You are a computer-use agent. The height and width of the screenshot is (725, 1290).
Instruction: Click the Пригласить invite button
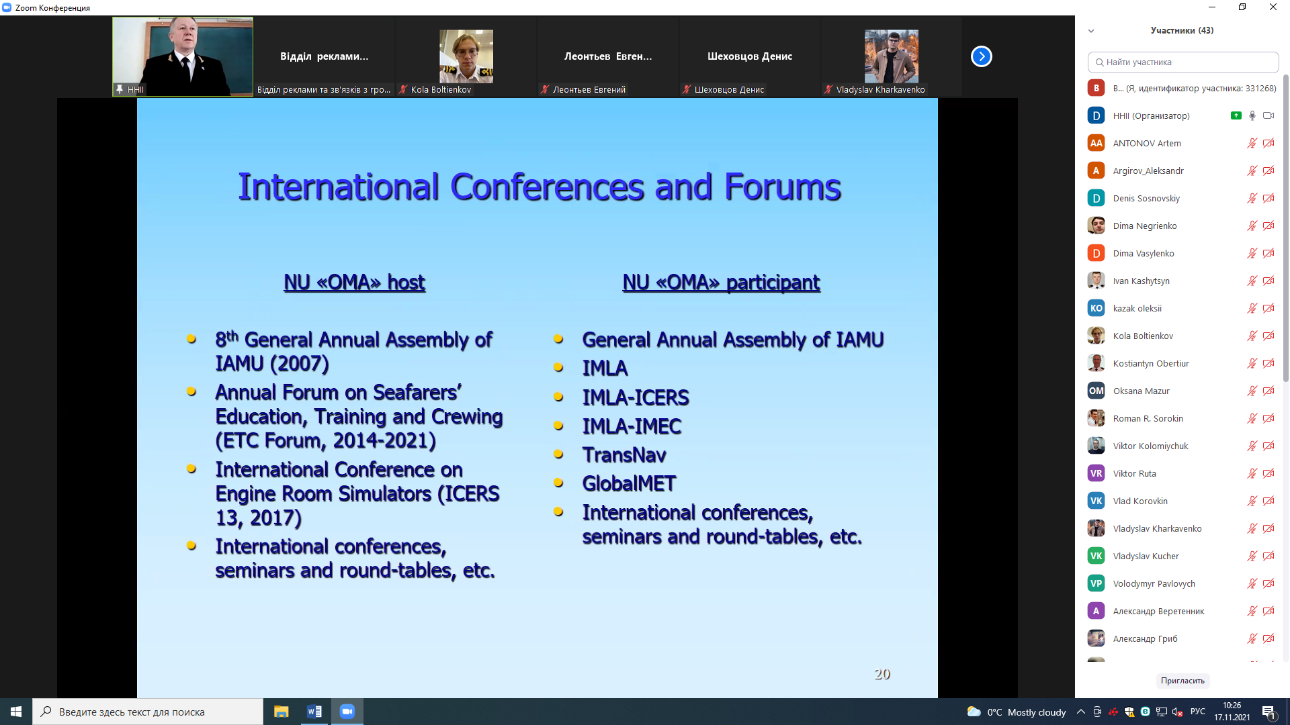coord(1182,681)
